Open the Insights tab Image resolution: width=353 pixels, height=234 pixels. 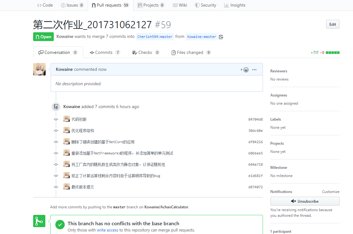click(x=234, y=5)
